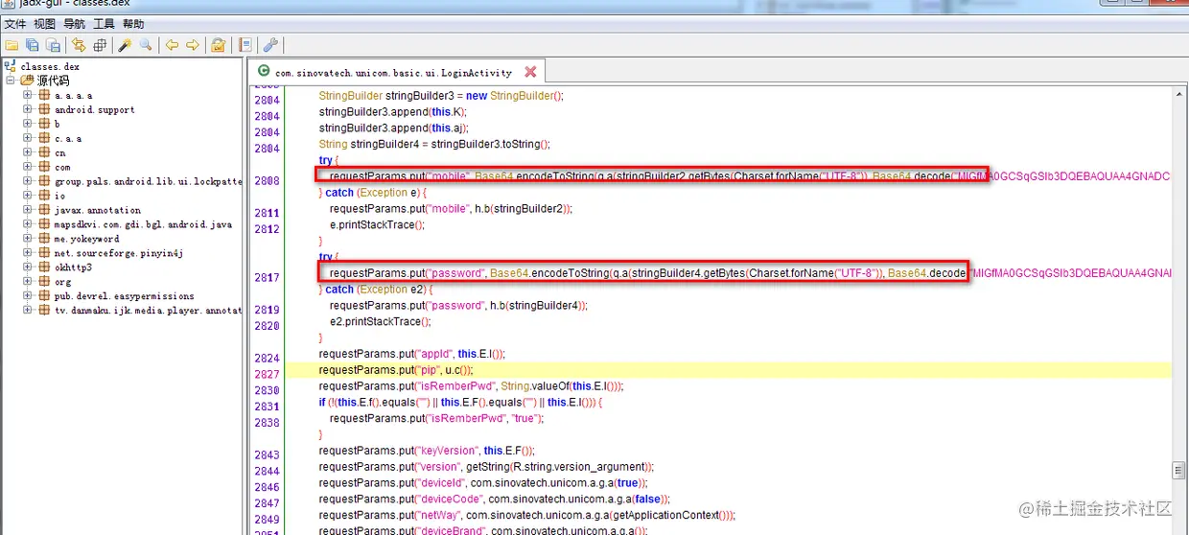Click line requestParams.put("password", h.b(stringBuilder4))
Viewport: 1189px width, 535px height.
point(459,305)
